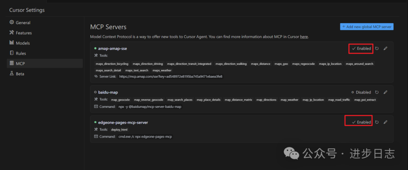Follow the 'here' MCP documentation link
This screenshot has height=170, width=408.
(x=304, y=37)
